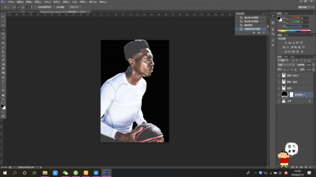Add a Curves adjustment from Adjustments panel
This screenshot has width=316, height=177.
pyautogui.click(x=294, y=43)
